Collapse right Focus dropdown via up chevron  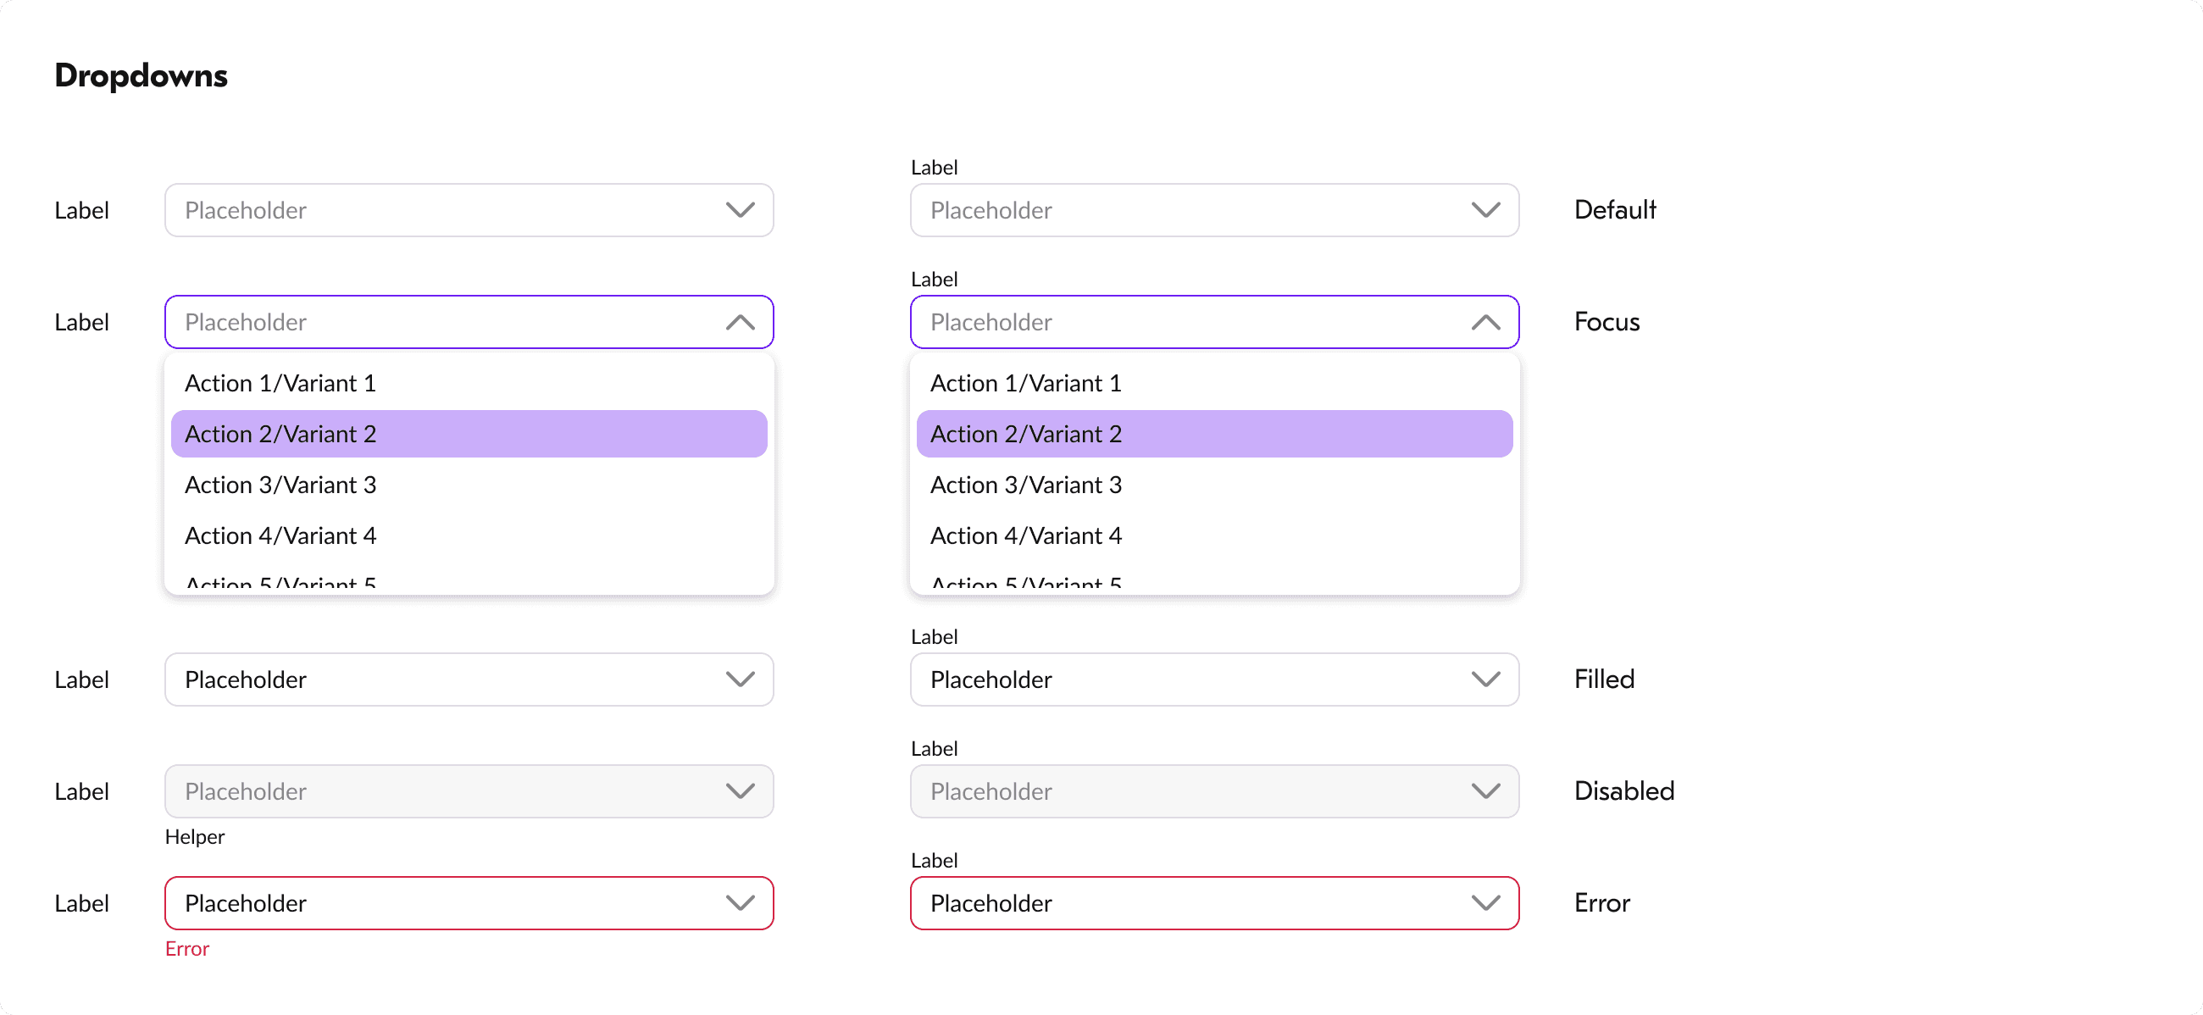(1485, 322)
